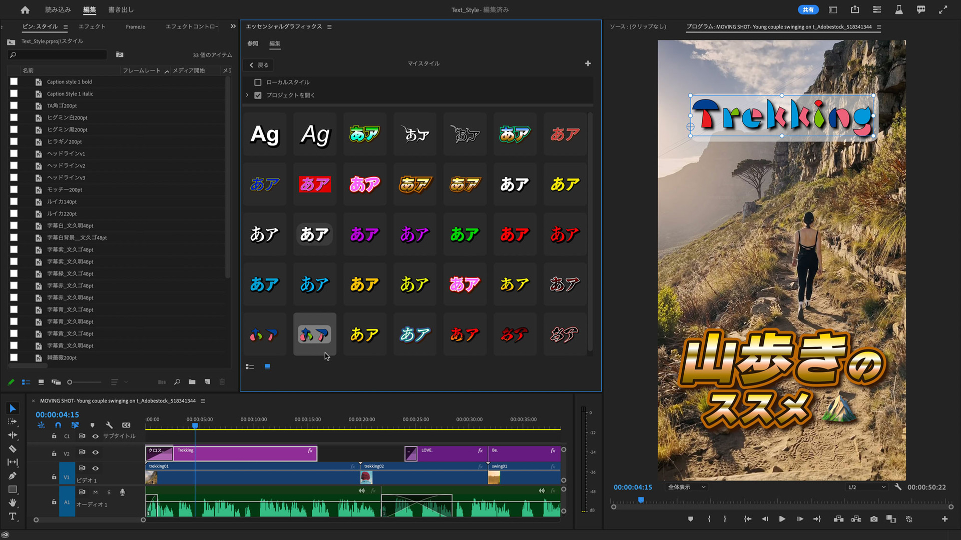Select the Pen tool

click(13, 475)
